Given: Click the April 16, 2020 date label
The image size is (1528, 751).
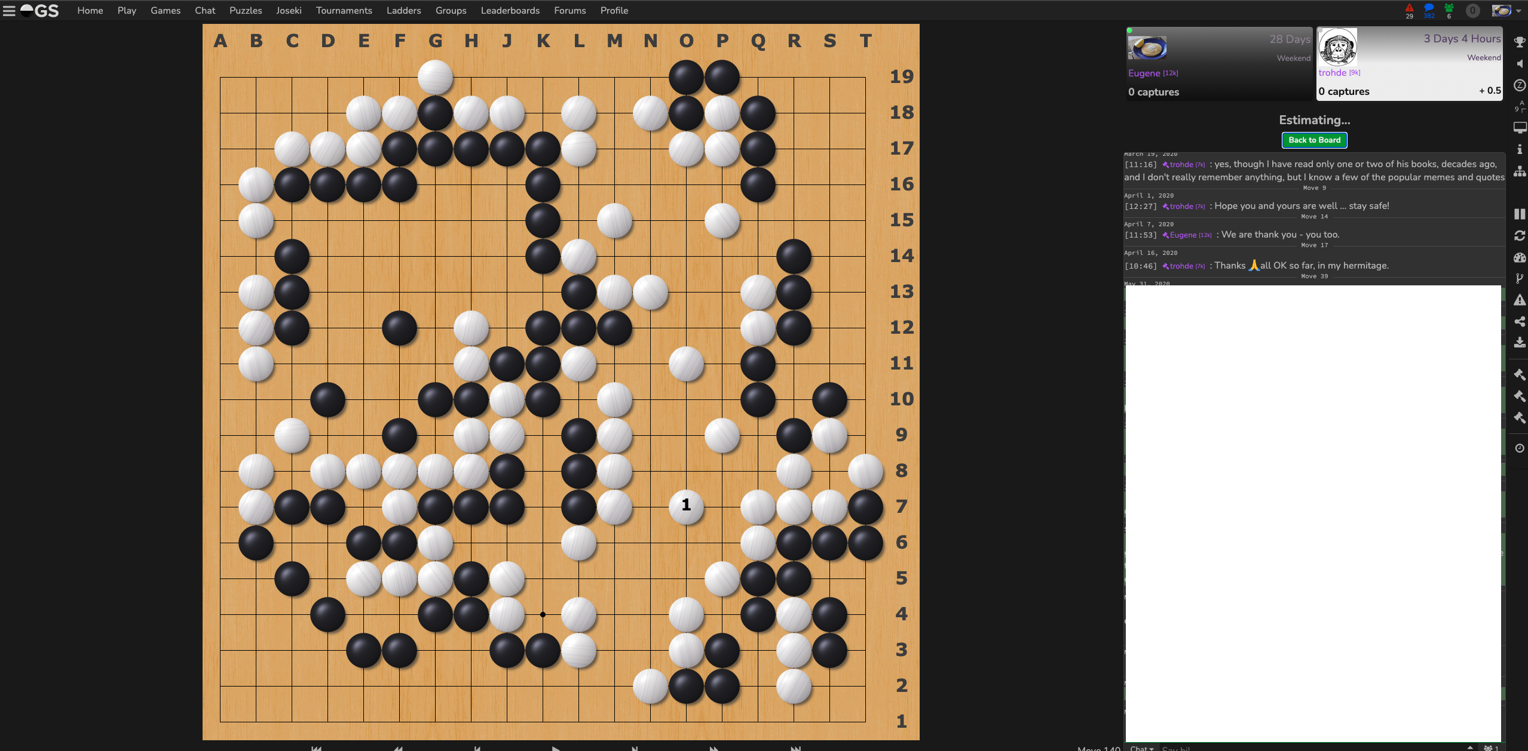Looking at the screenshot, I should tap(1150, 253).
